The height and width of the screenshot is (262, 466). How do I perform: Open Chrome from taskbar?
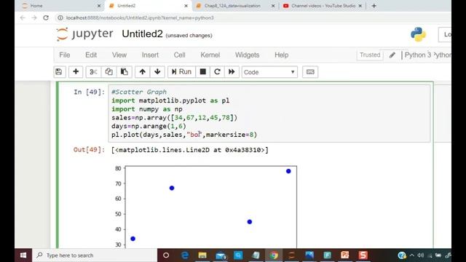coord(274,255)
